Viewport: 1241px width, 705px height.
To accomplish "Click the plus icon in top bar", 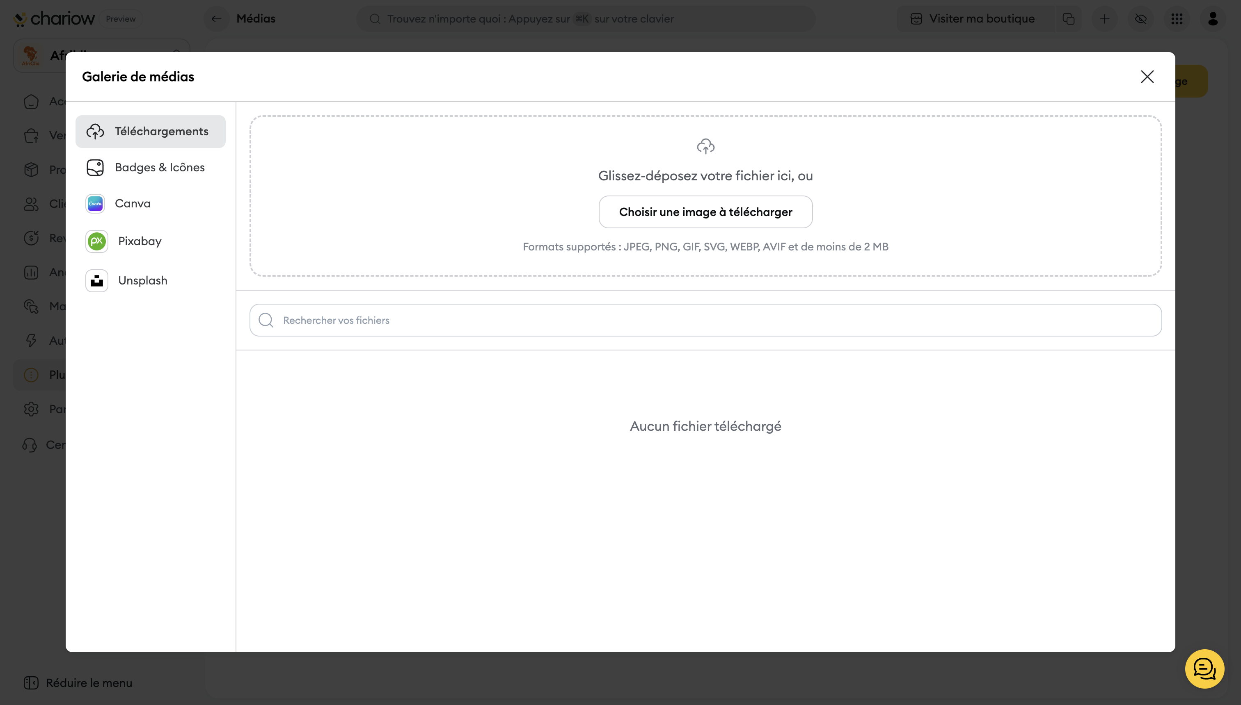I will pos(1105,19).
